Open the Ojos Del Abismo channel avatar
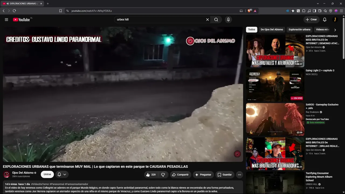The height and width of the screenshot is (194, 345). 6,174
